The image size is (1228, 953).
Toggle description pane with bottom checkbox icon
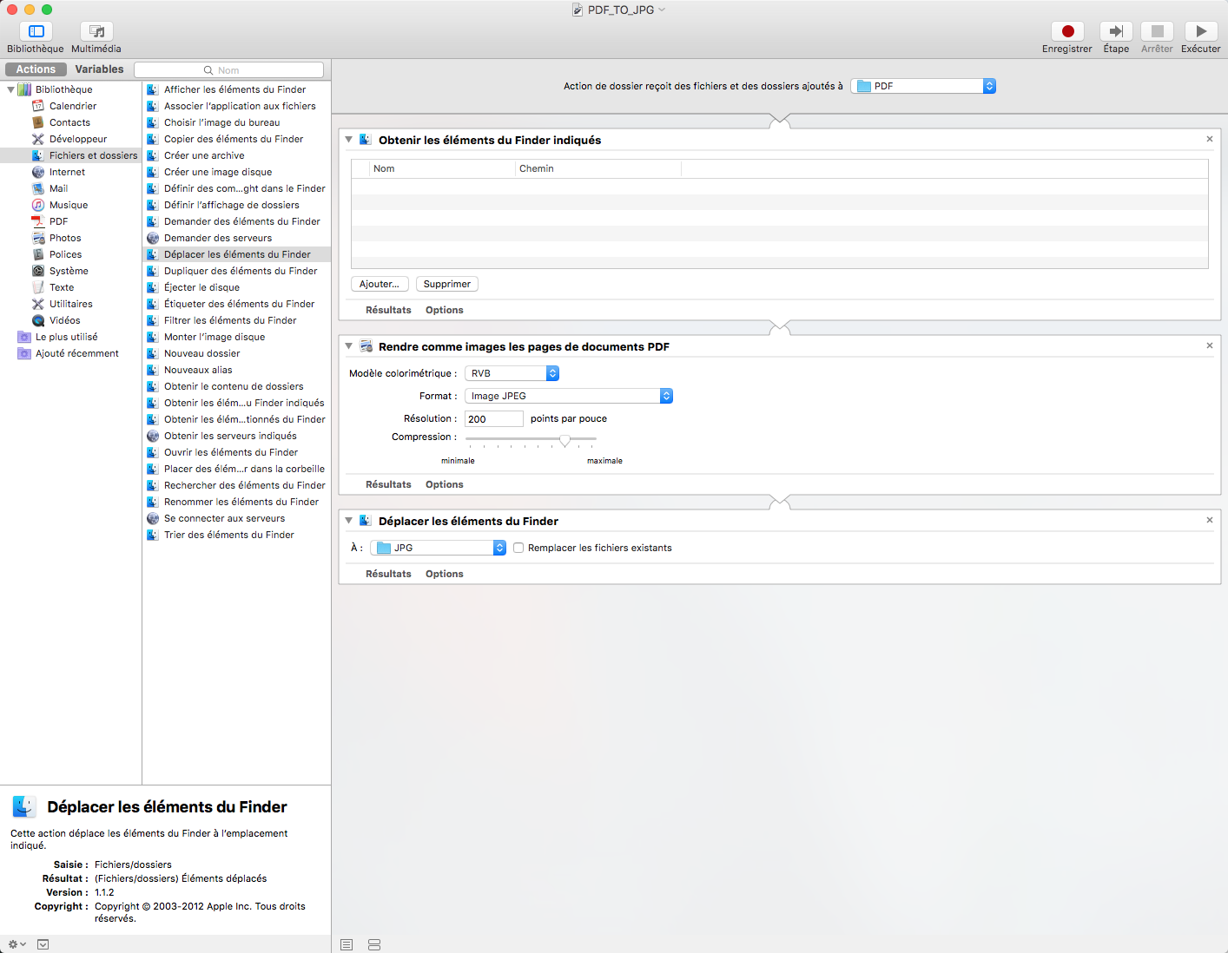43,944
